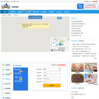Open 首页 in the navigation bar
Screen dimensions: 99x99
point(5,12)
